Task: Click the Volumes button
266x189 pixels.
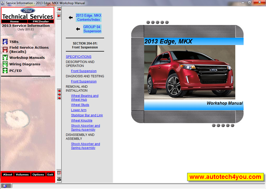Action: [x=22, y=174]
